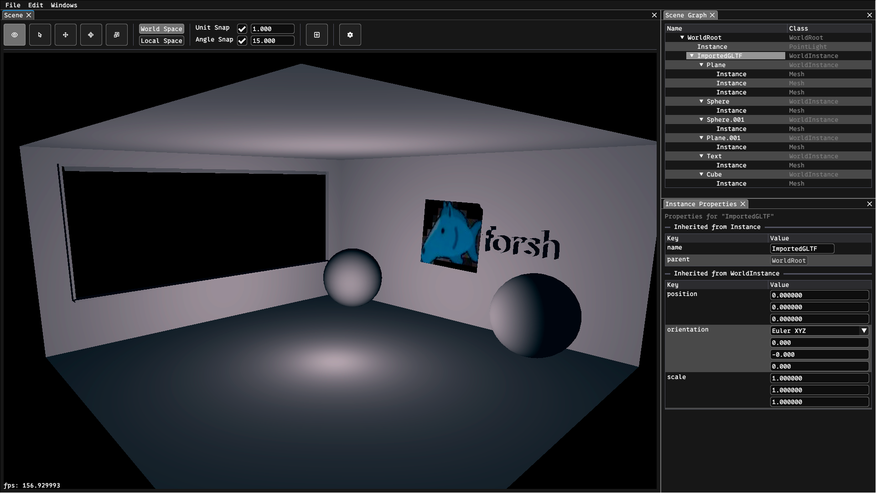Click the add instance plus icon
This screenshot has width=876, height=493.
(317, 35)
